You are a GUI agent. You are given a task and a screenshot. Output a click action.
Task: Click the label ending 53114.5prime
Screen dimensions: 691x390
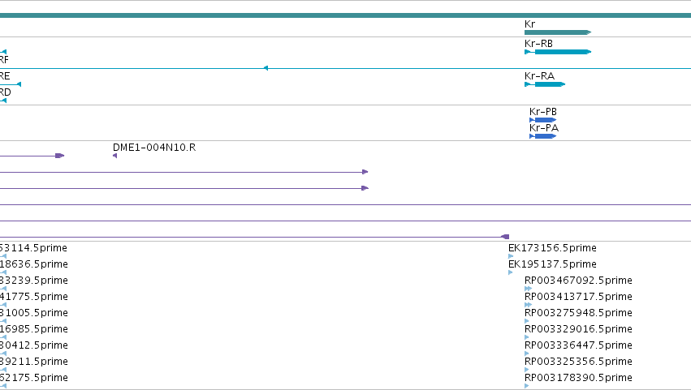pyautogui.click(x=33, y=248)
